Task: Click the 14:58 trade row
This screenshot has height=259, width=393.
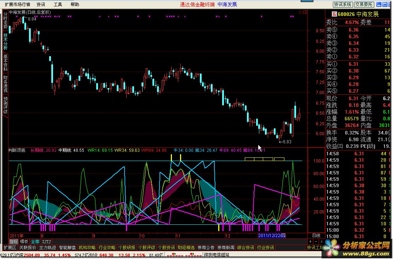Action: (x=359, y=154)
